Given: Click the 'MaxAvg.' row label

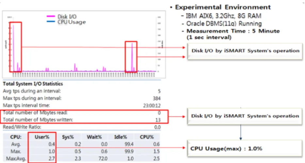Looking at the screenshot, I should [16, 158].
